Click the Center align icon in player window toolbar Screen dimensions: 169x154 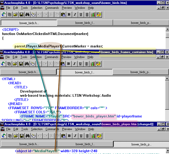[x=87, y=136]
